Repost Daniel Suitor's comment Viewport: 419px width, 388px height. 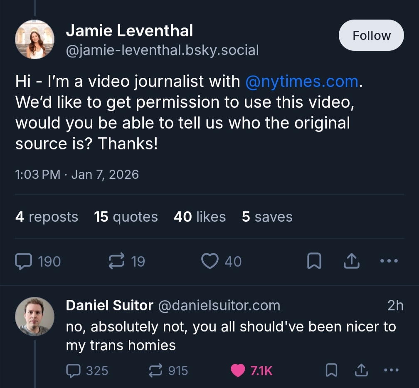155,370
